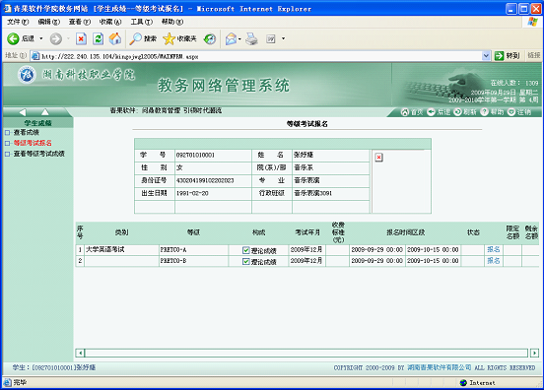Click the Mail envelope icon
The image size is (544, 390).
click(x=231, y=38)
